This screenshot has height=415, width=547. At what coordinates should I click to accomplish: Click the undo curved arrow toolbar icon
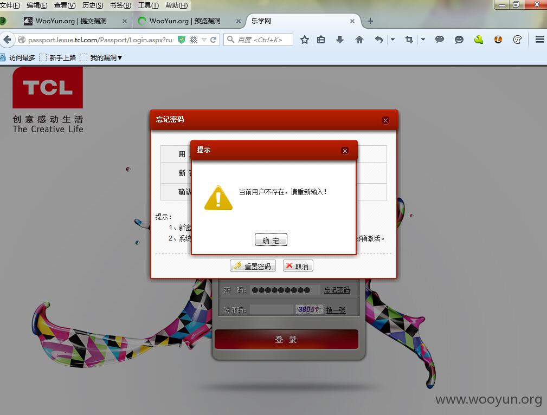pyautogui.click(x=379, y=40)
